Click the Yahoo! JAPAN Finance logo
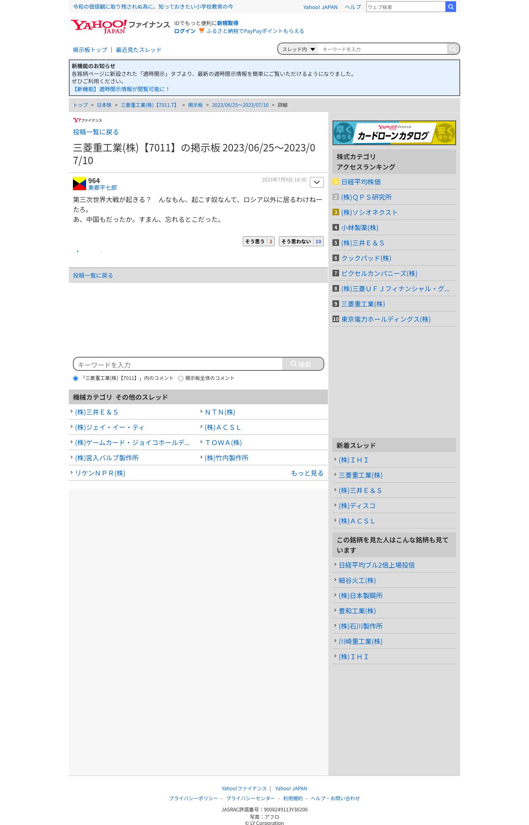This screenshot has height=825, width=529. coord(120,26)
